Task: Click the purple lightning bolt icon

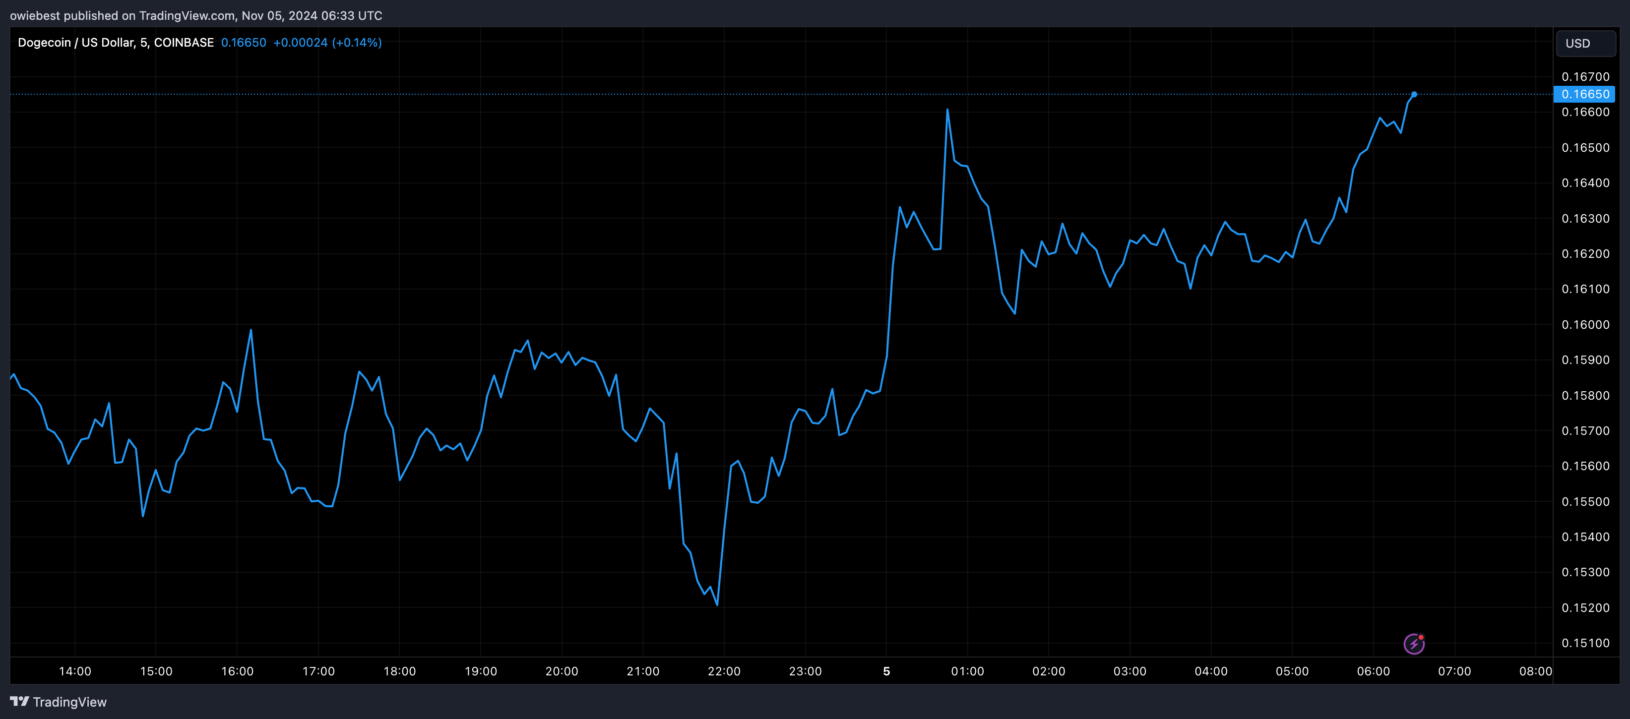Action: tap(1414, 644)
